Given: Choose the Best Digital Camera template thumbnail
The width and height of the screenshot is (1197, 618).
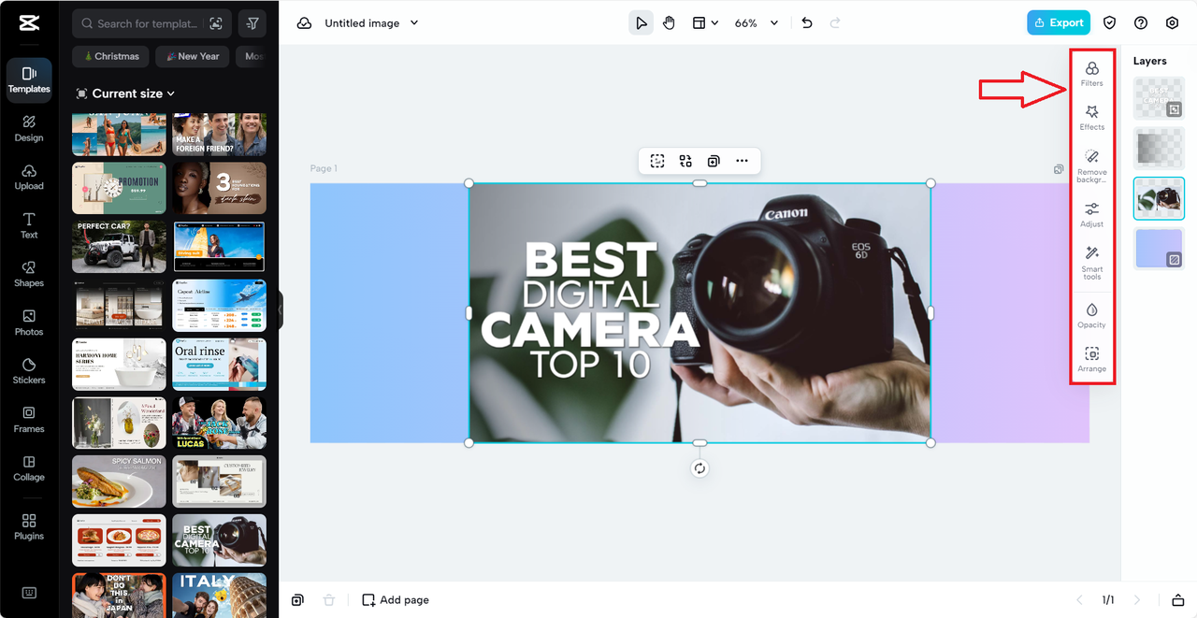Looking at the screenshot, I should click(219, 540).
